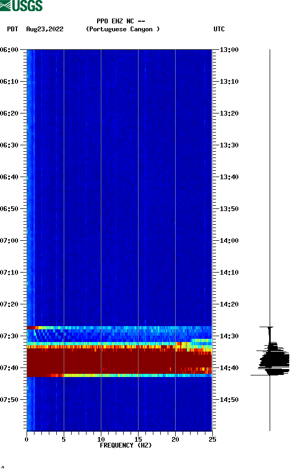Viewport: 293px width, 473px height.
Task: Click the 07:40 PDT time label
Action: pos(10,368)
